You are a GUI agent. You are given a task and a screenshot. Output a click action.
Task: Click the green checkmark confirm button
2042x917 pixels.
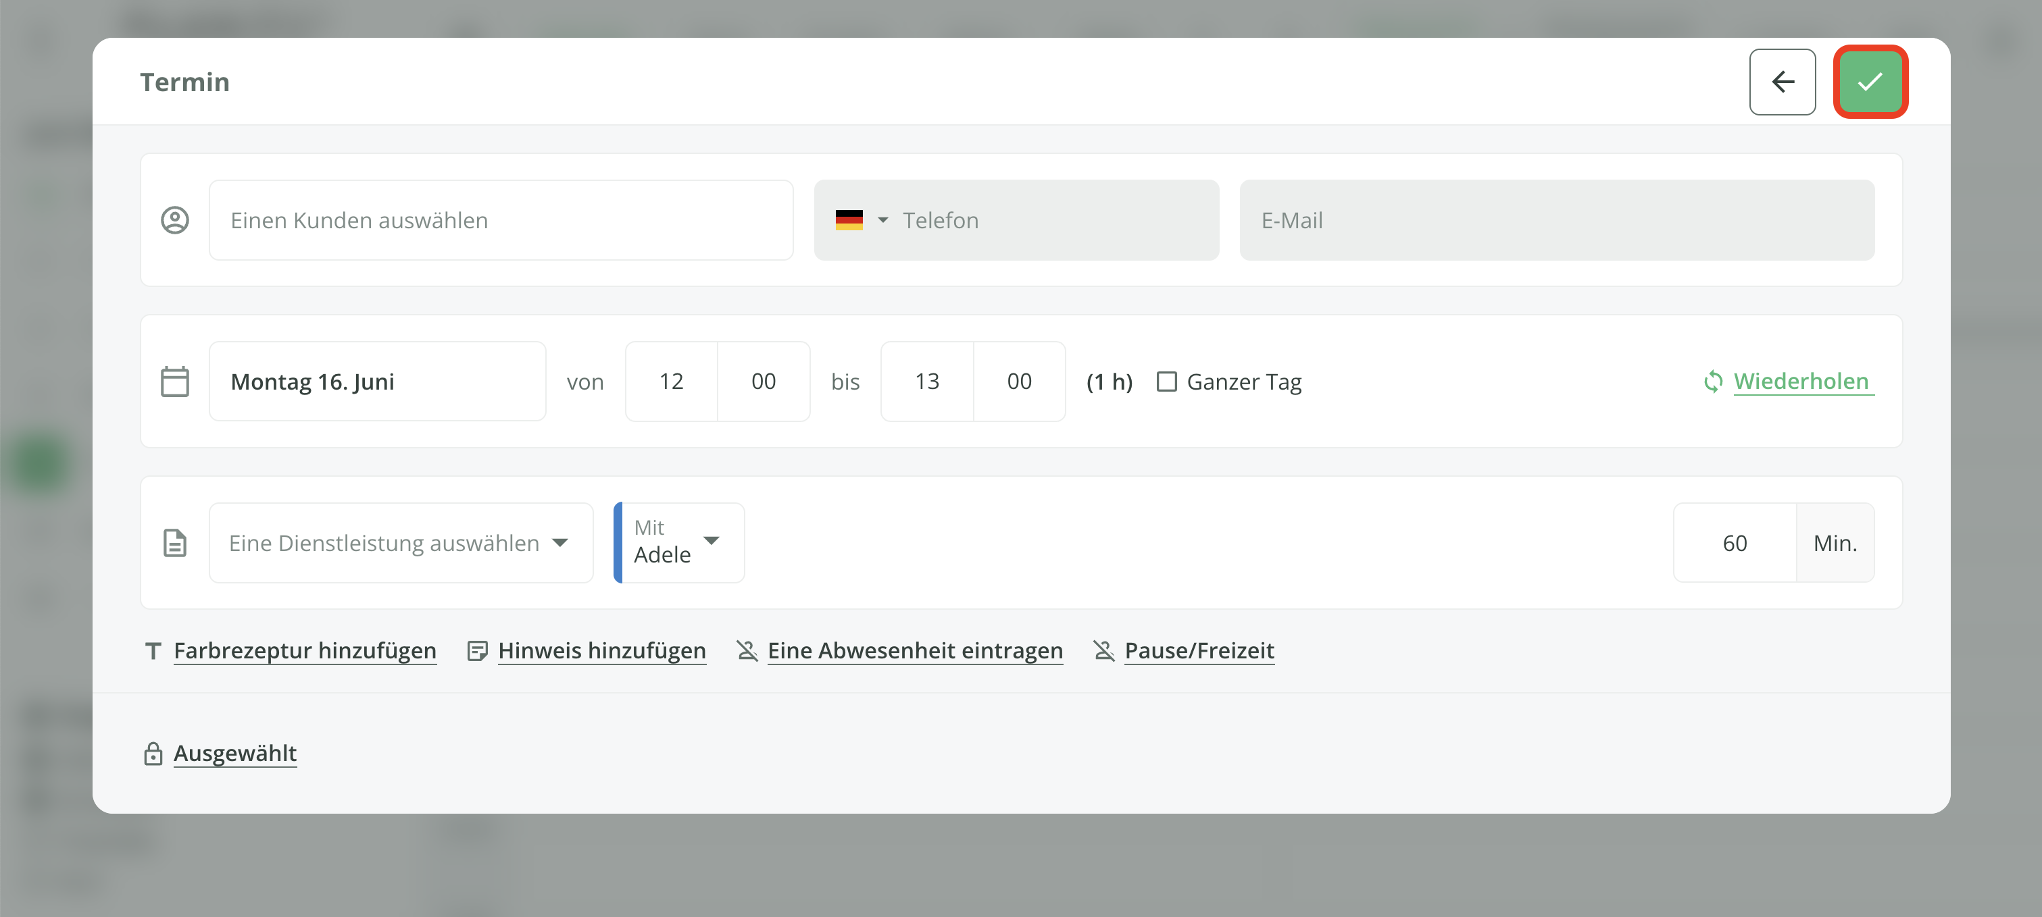pos(1869,82)
